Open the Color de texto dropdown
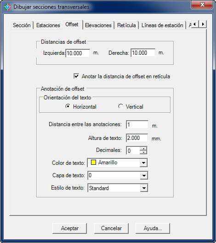This screenshot has height=243, width=216. [x=143, y=163]
